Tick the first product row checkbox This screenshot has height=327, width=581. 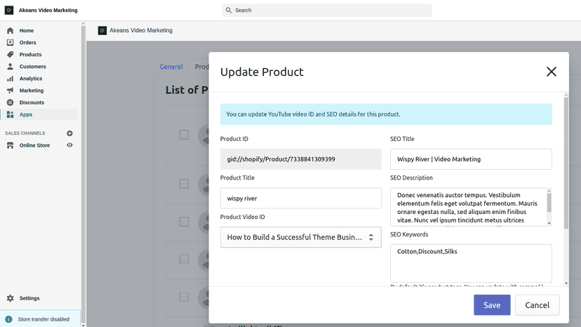click(x=184, y=135)
